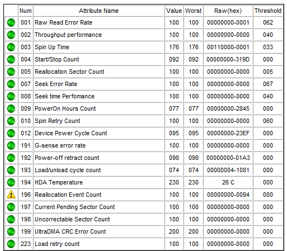Click the green status icon for Spin Up Time

click(x=11, y=47)
